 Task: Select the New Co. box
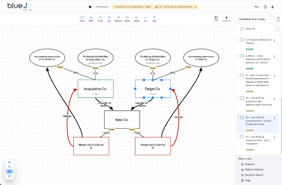(122, 120)
